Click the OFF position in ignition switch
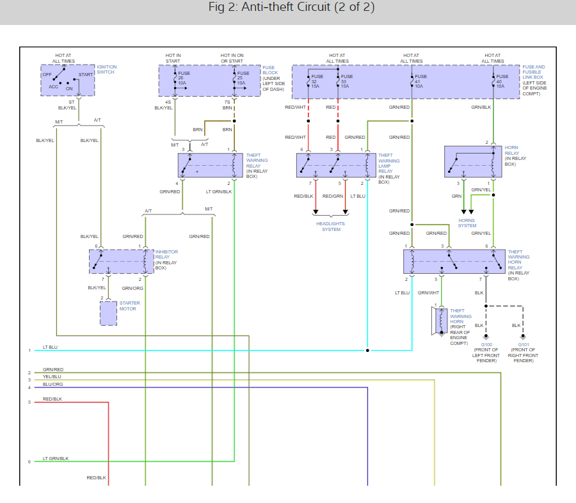Viewport: 576px width, 503px height. (47, 75)
